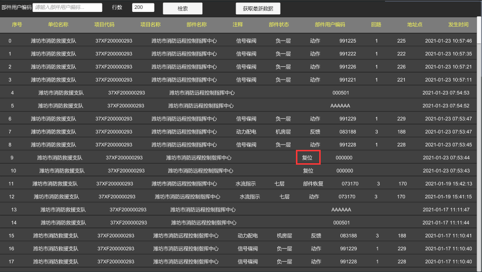This screenshot has height=272, width=482.
Task: Click 负一层 in row 8
Action: pos(283,145)
